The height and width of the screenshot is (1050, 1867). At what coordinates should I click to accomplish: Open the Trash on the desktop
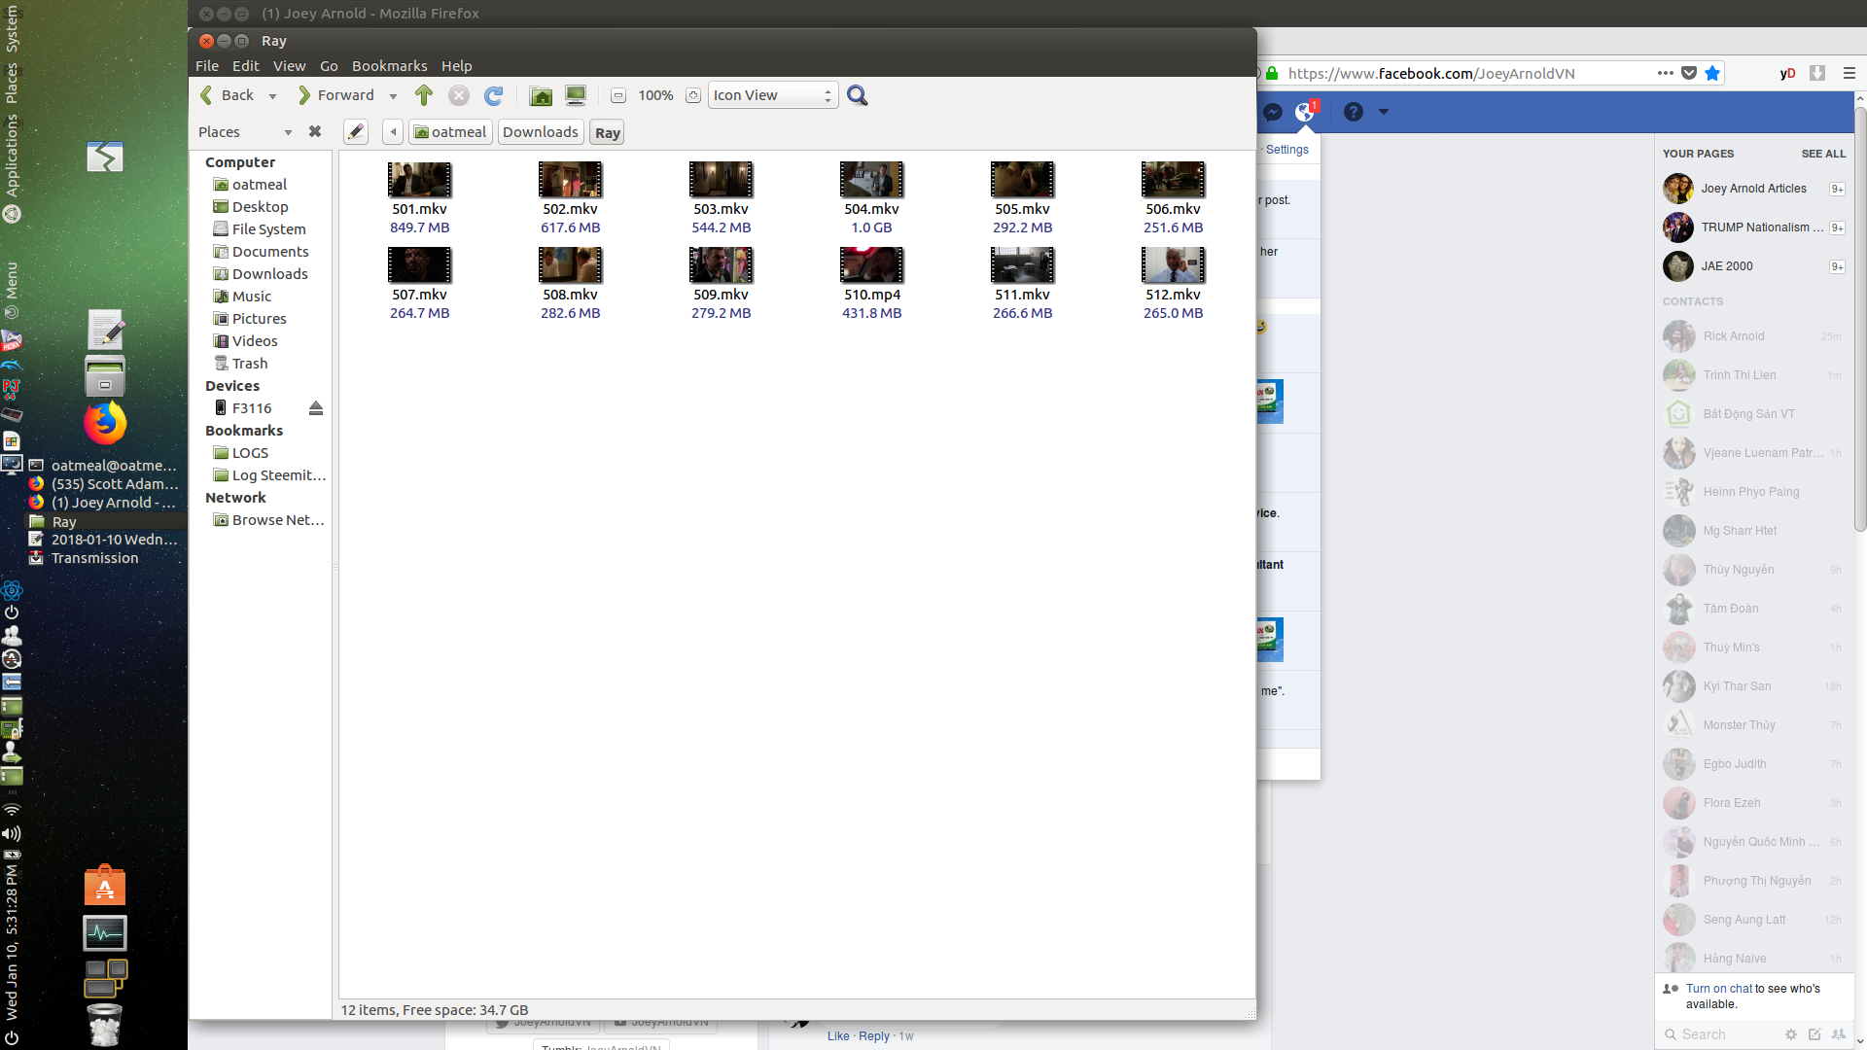pyautogui.click(x=105, y=1024)
